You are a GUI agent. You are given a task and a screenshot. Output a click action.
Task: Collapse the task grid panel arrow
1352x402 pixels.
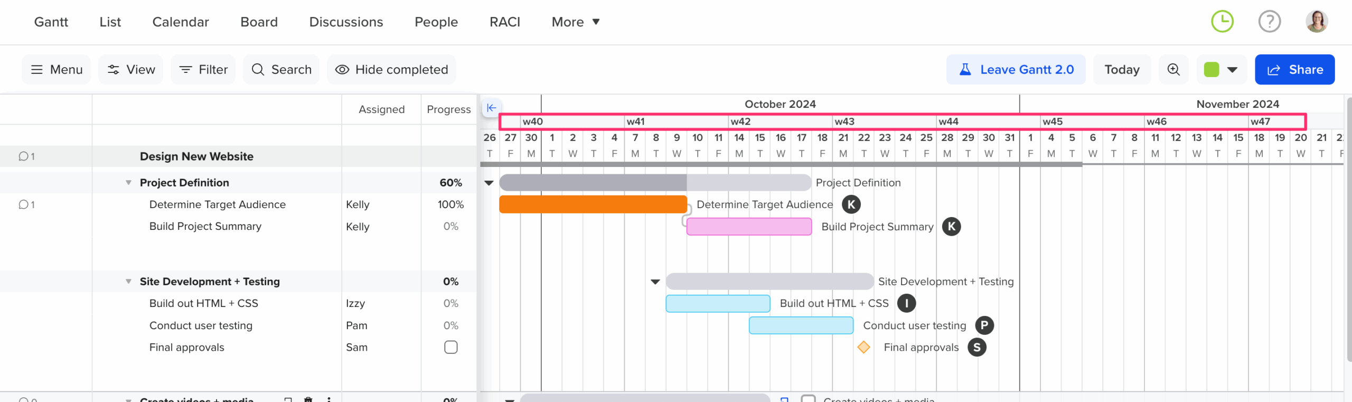(491, 108)
